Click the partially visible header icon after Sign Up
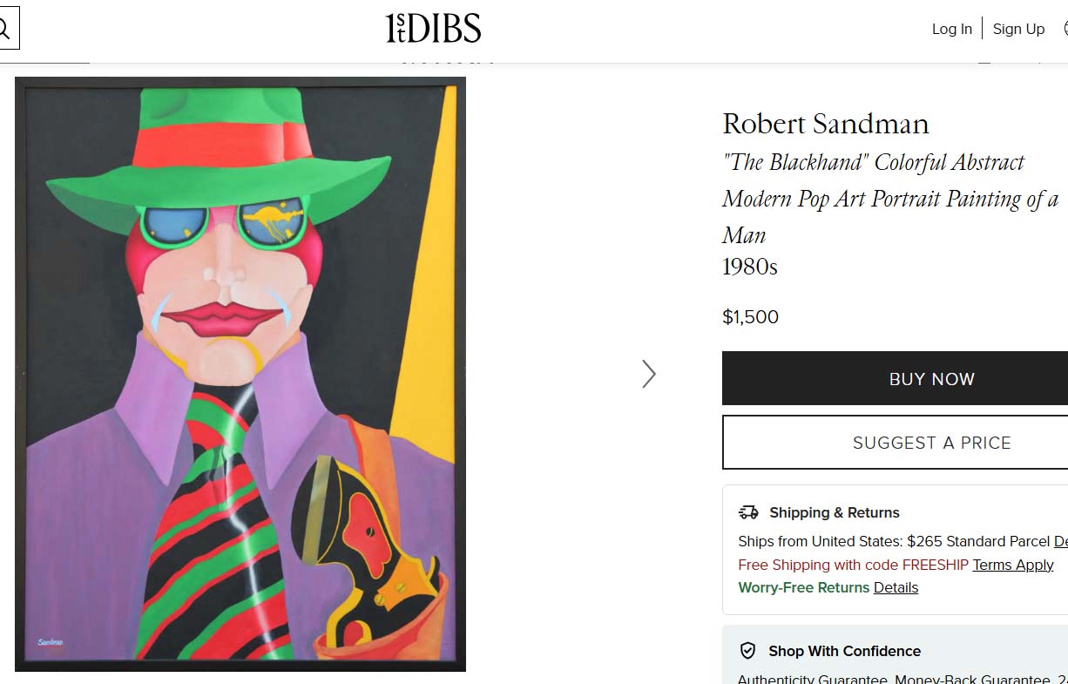The width and height of the screenshot is (1068, 684). (x=1065, y=29)
